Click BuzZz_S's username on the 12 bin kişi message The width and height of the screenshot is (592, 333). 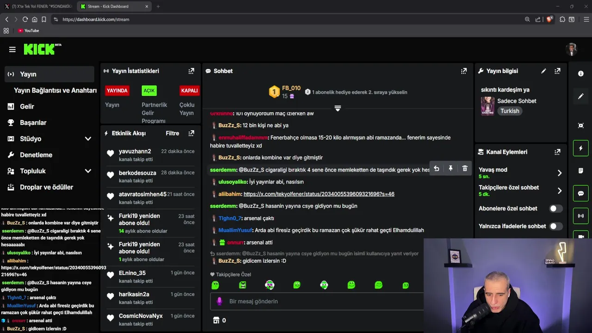(229, 125)
